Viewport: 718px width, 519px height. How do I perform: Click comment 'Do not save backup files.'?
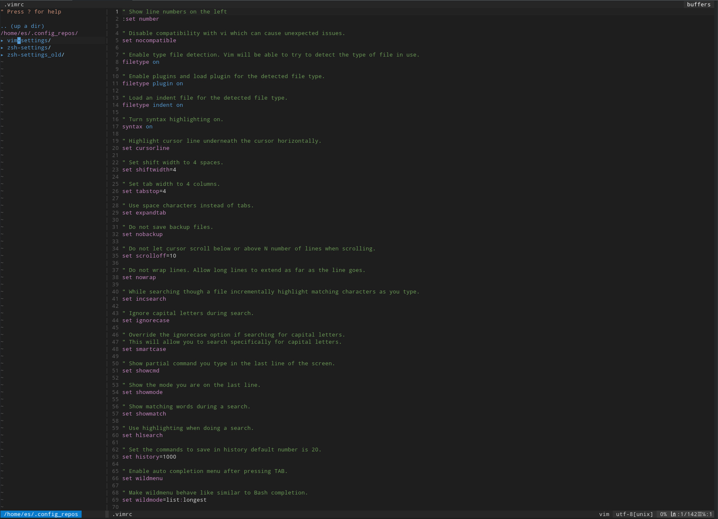coord(168,227)
